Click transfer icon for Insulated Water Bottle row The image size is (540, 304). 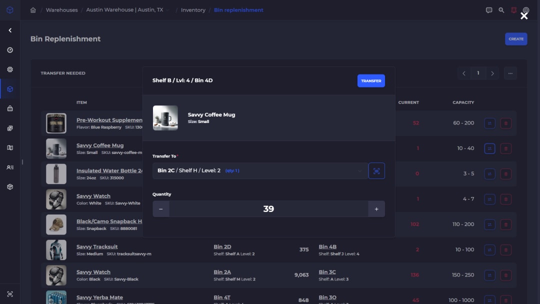[x=489, y=174]
